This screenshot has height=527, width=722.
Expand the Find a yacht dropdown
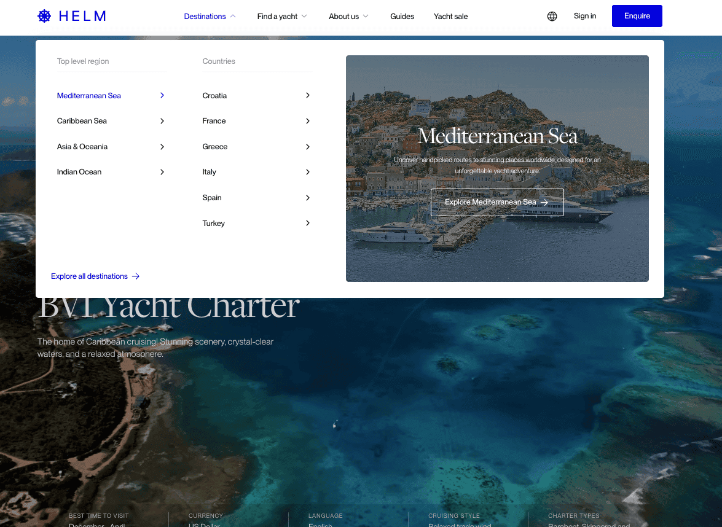pos(282,17)
